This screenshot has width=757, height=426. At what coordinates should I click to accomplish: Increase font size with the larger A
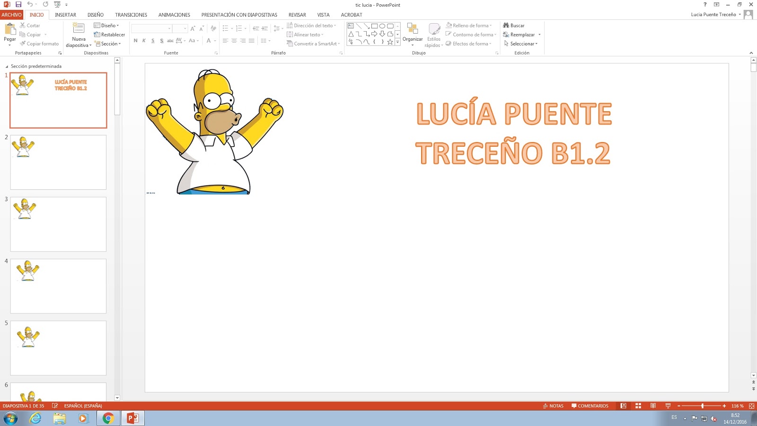193,28
